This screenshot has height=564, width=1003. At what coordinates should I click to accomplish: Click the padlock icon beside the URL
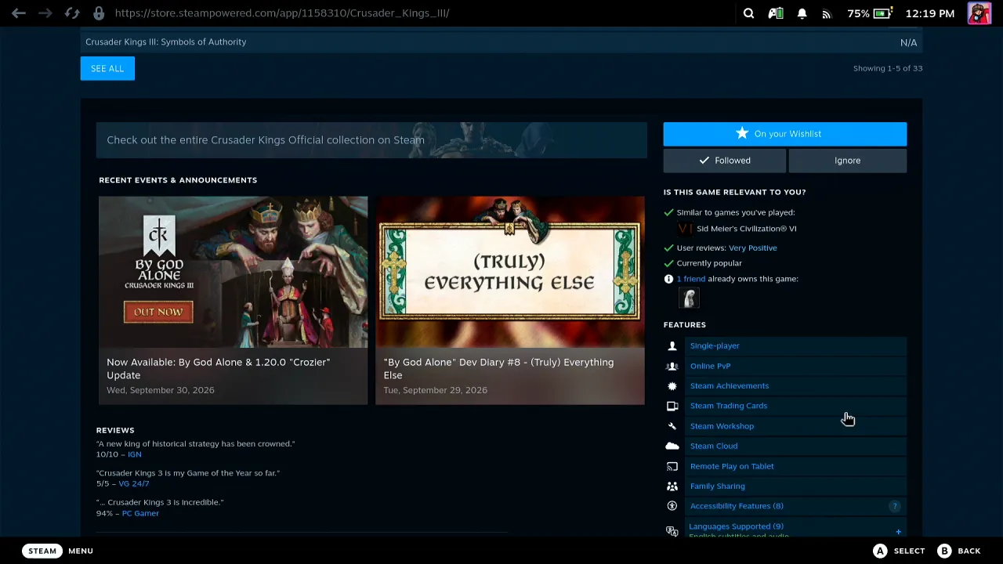pyautogui.click(x=99, y=13)
